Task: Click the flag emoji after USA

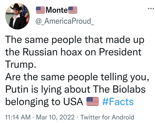Action: 93,101
